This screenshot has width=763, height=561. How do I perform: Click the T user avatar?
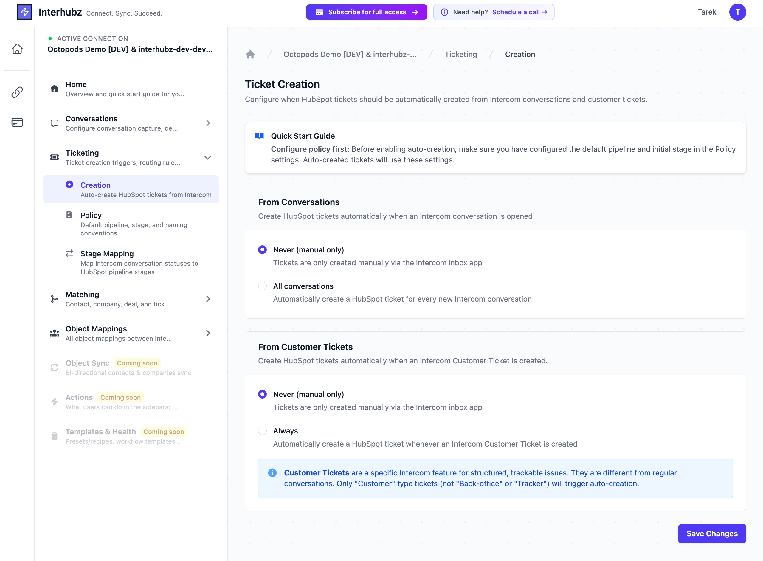[737, 12]
